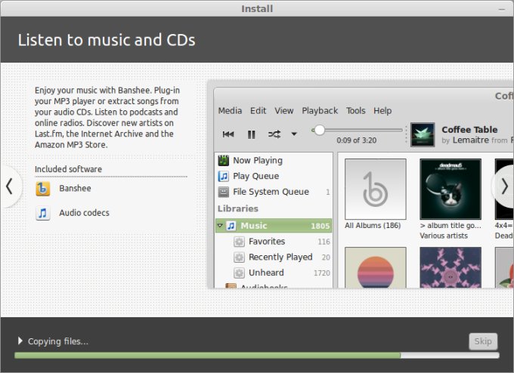Viewport: 514px width, 373px height.
Task: Select Now Playing in the sidebar
Action: click(257, 160)
